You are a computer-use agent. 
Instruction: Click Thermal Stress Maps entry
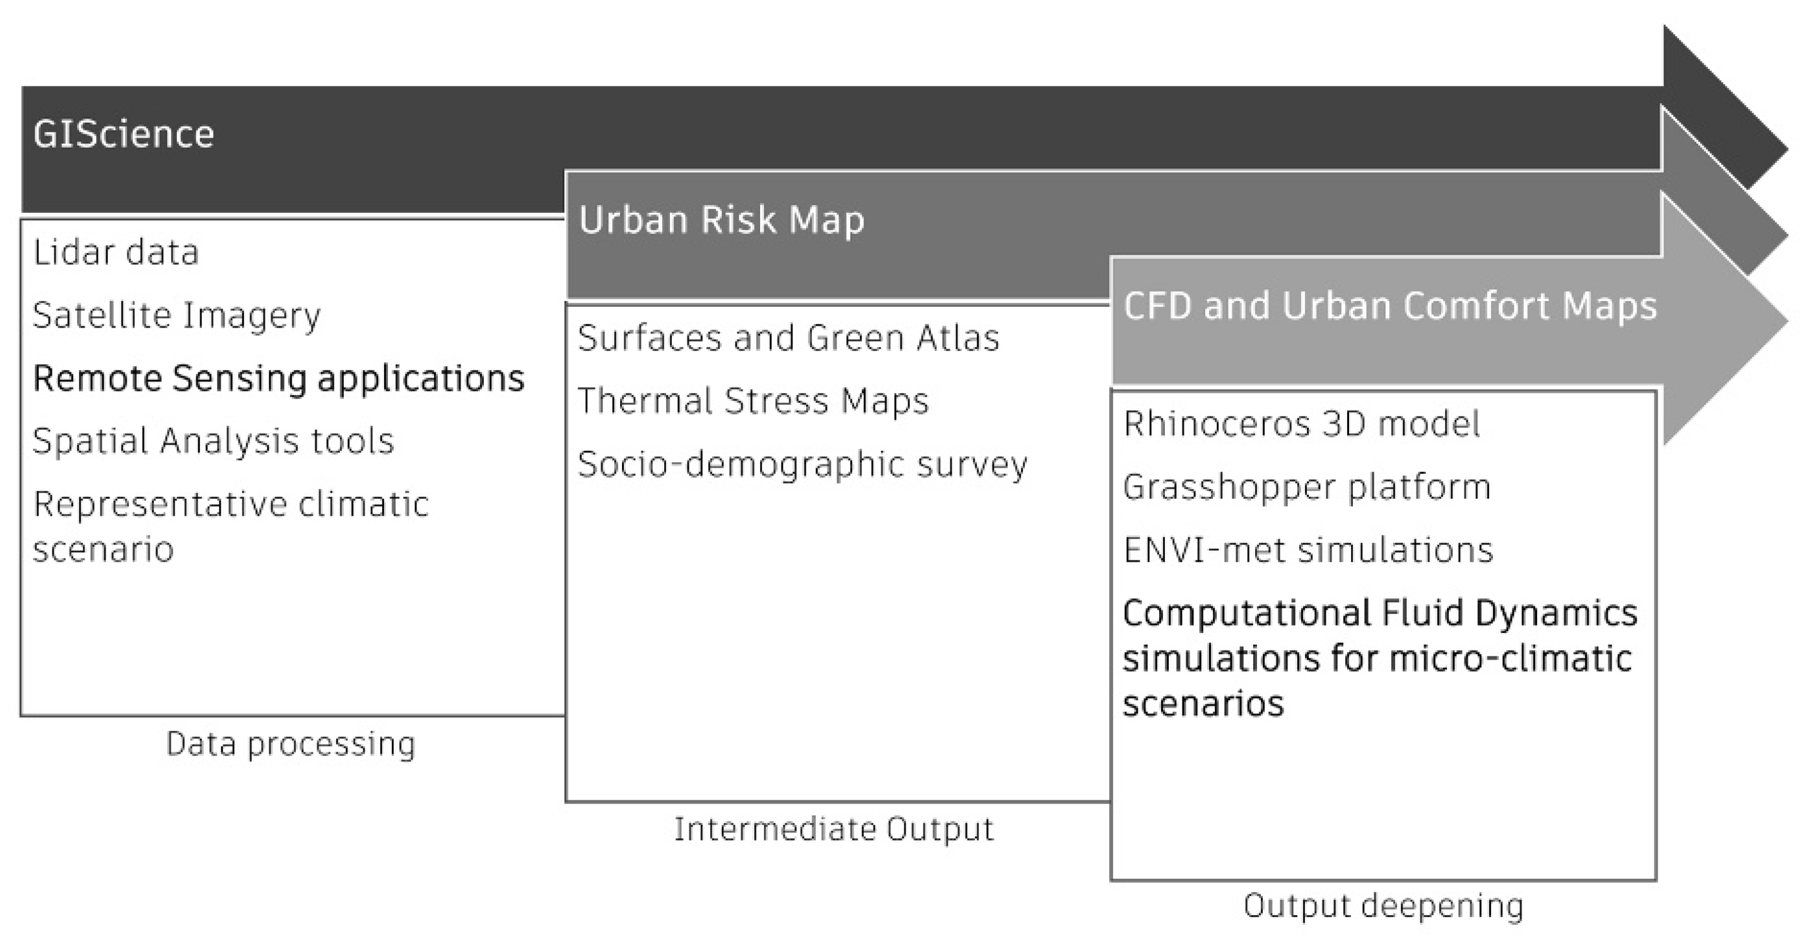tap(752, 401)
